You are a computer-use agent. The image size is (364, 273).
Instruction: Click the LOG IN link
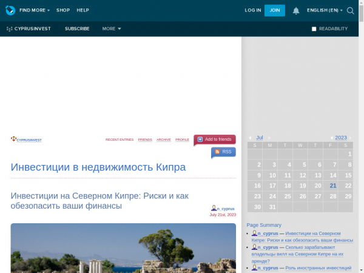[x=253, y=10]
